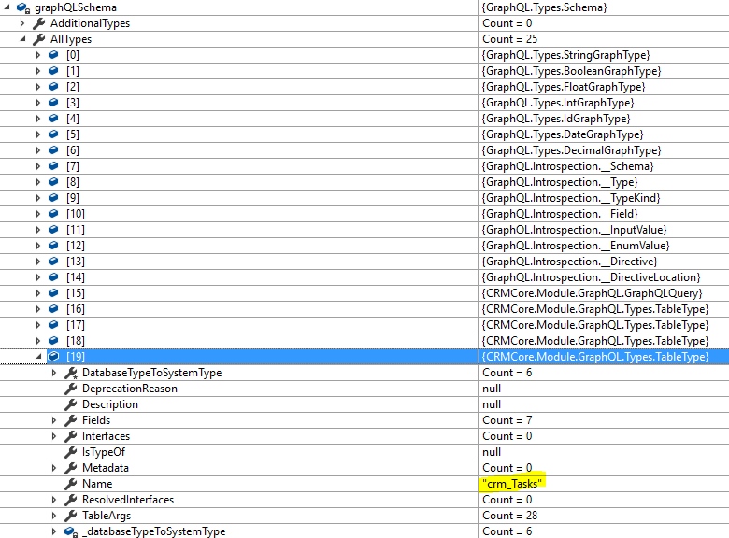Select the {GraphQL.Introspection.__DirectiveLocation} value
729x538 pixels.
click(x=591, y=277)
